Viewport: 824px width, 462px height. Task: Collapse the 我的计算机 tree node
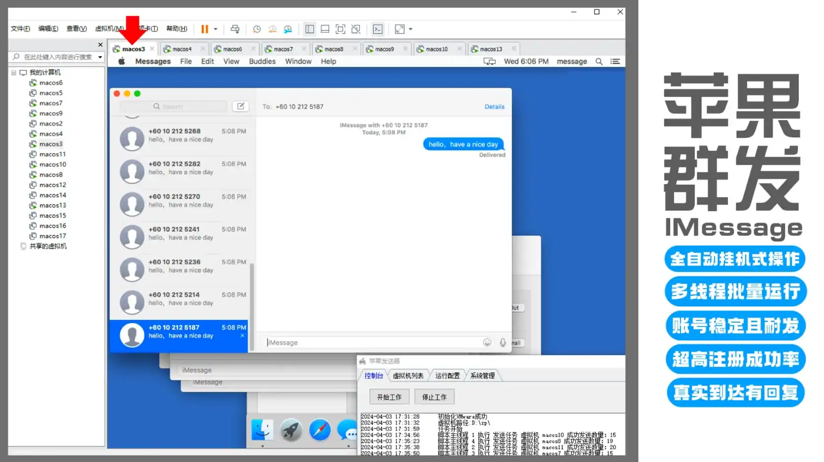pyautogui.click(x=14, y=72)
